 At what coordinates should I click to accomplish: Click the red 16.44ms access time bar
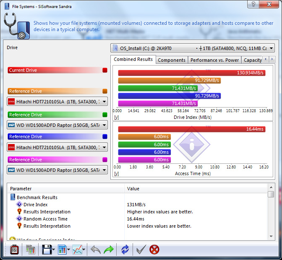(192, 129)
